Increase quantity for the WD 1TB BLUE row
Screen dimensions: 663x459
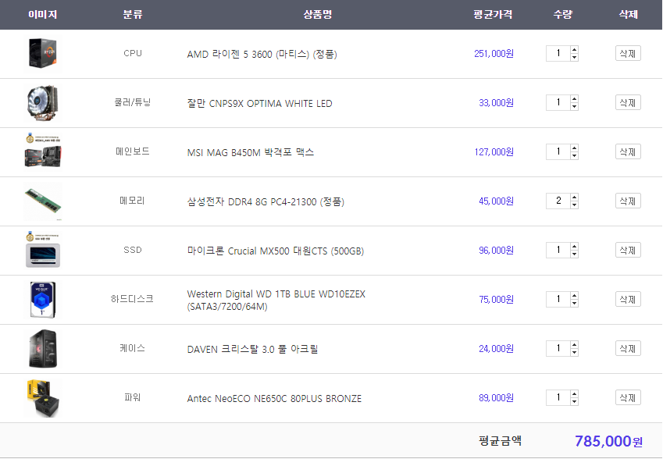574,295
